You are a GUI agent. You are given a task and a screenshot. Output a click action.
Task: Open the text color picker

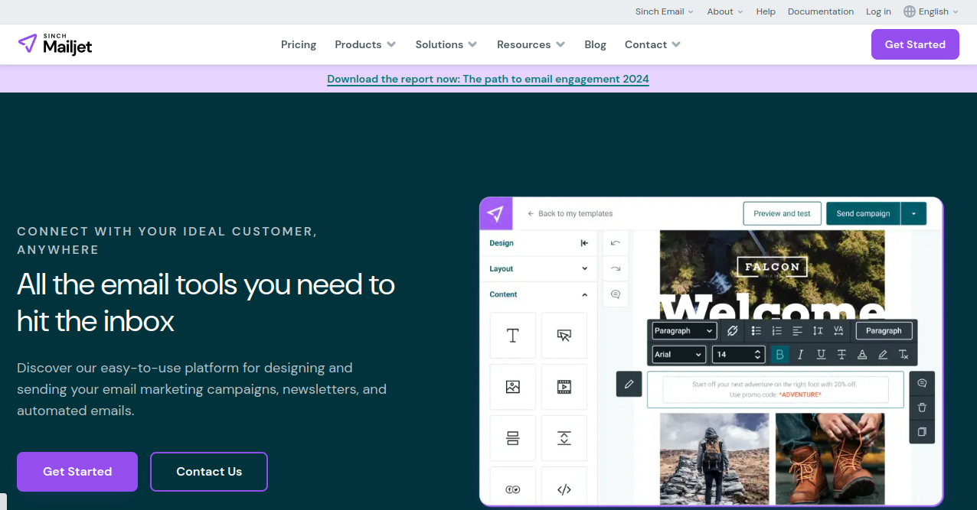[x=861, y=354]
